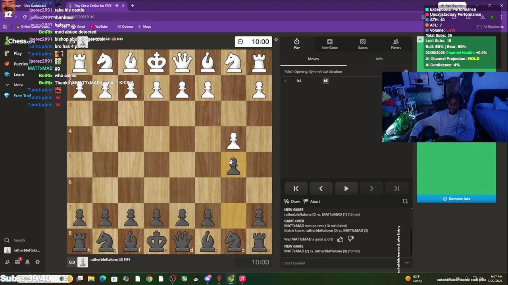Image resolution: width=508 pixels, height=285 pixels.
Task: Open Discord from the taskbar
Action: [207, 279]
